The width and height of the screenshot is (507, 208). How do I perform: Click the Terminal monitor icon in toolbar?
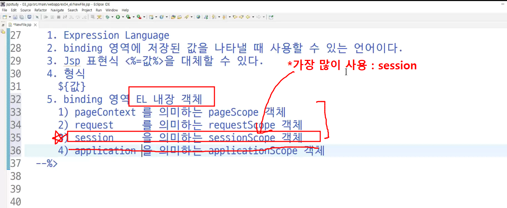pyautogui.click(x=29, y=17)
